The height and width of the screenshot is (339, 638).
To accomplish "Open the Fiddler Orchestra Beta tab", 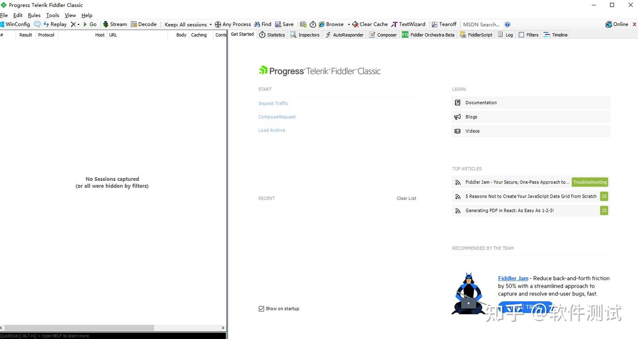I will [428, 35].
